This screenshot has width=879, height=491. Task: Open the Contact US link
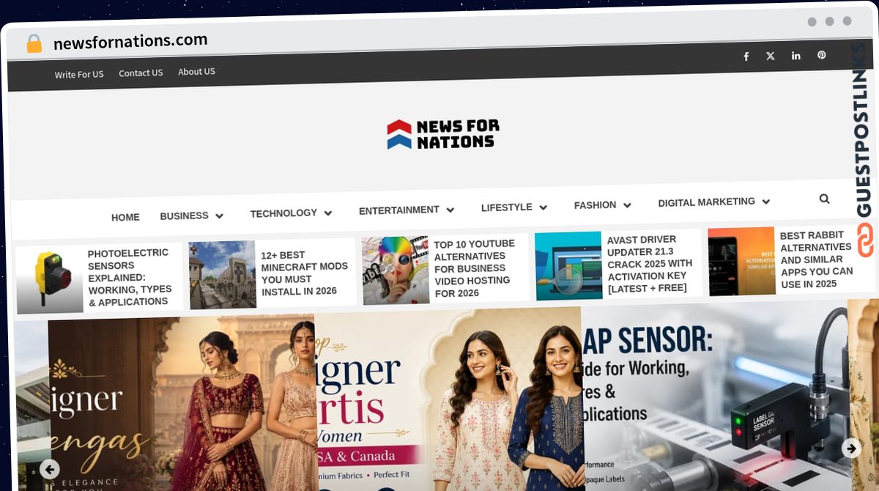[141, 73]
